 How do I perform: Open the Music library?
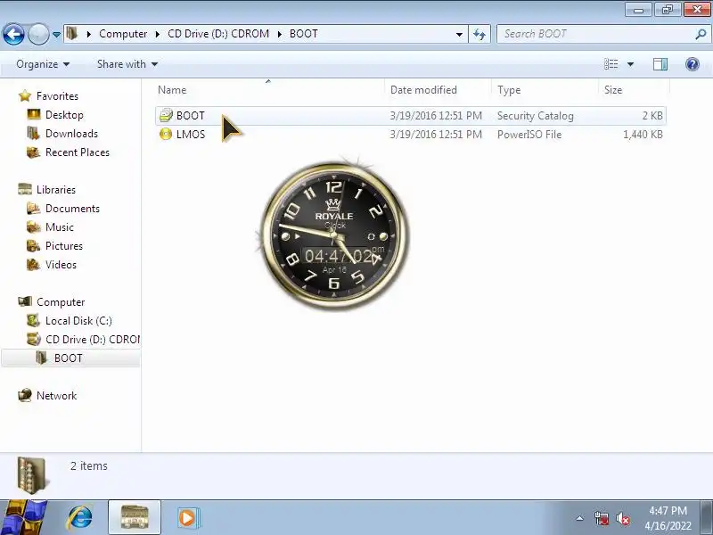point(60,227)
